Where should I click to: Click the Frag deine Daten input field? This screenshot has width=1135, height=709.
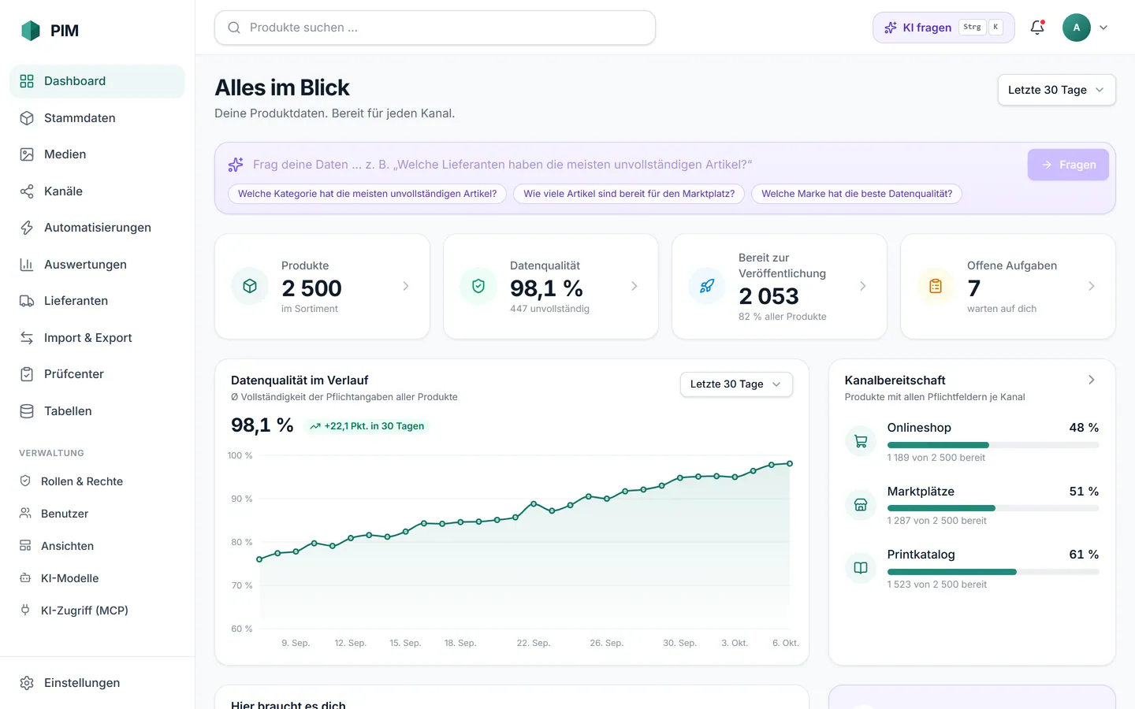(634, 165)
